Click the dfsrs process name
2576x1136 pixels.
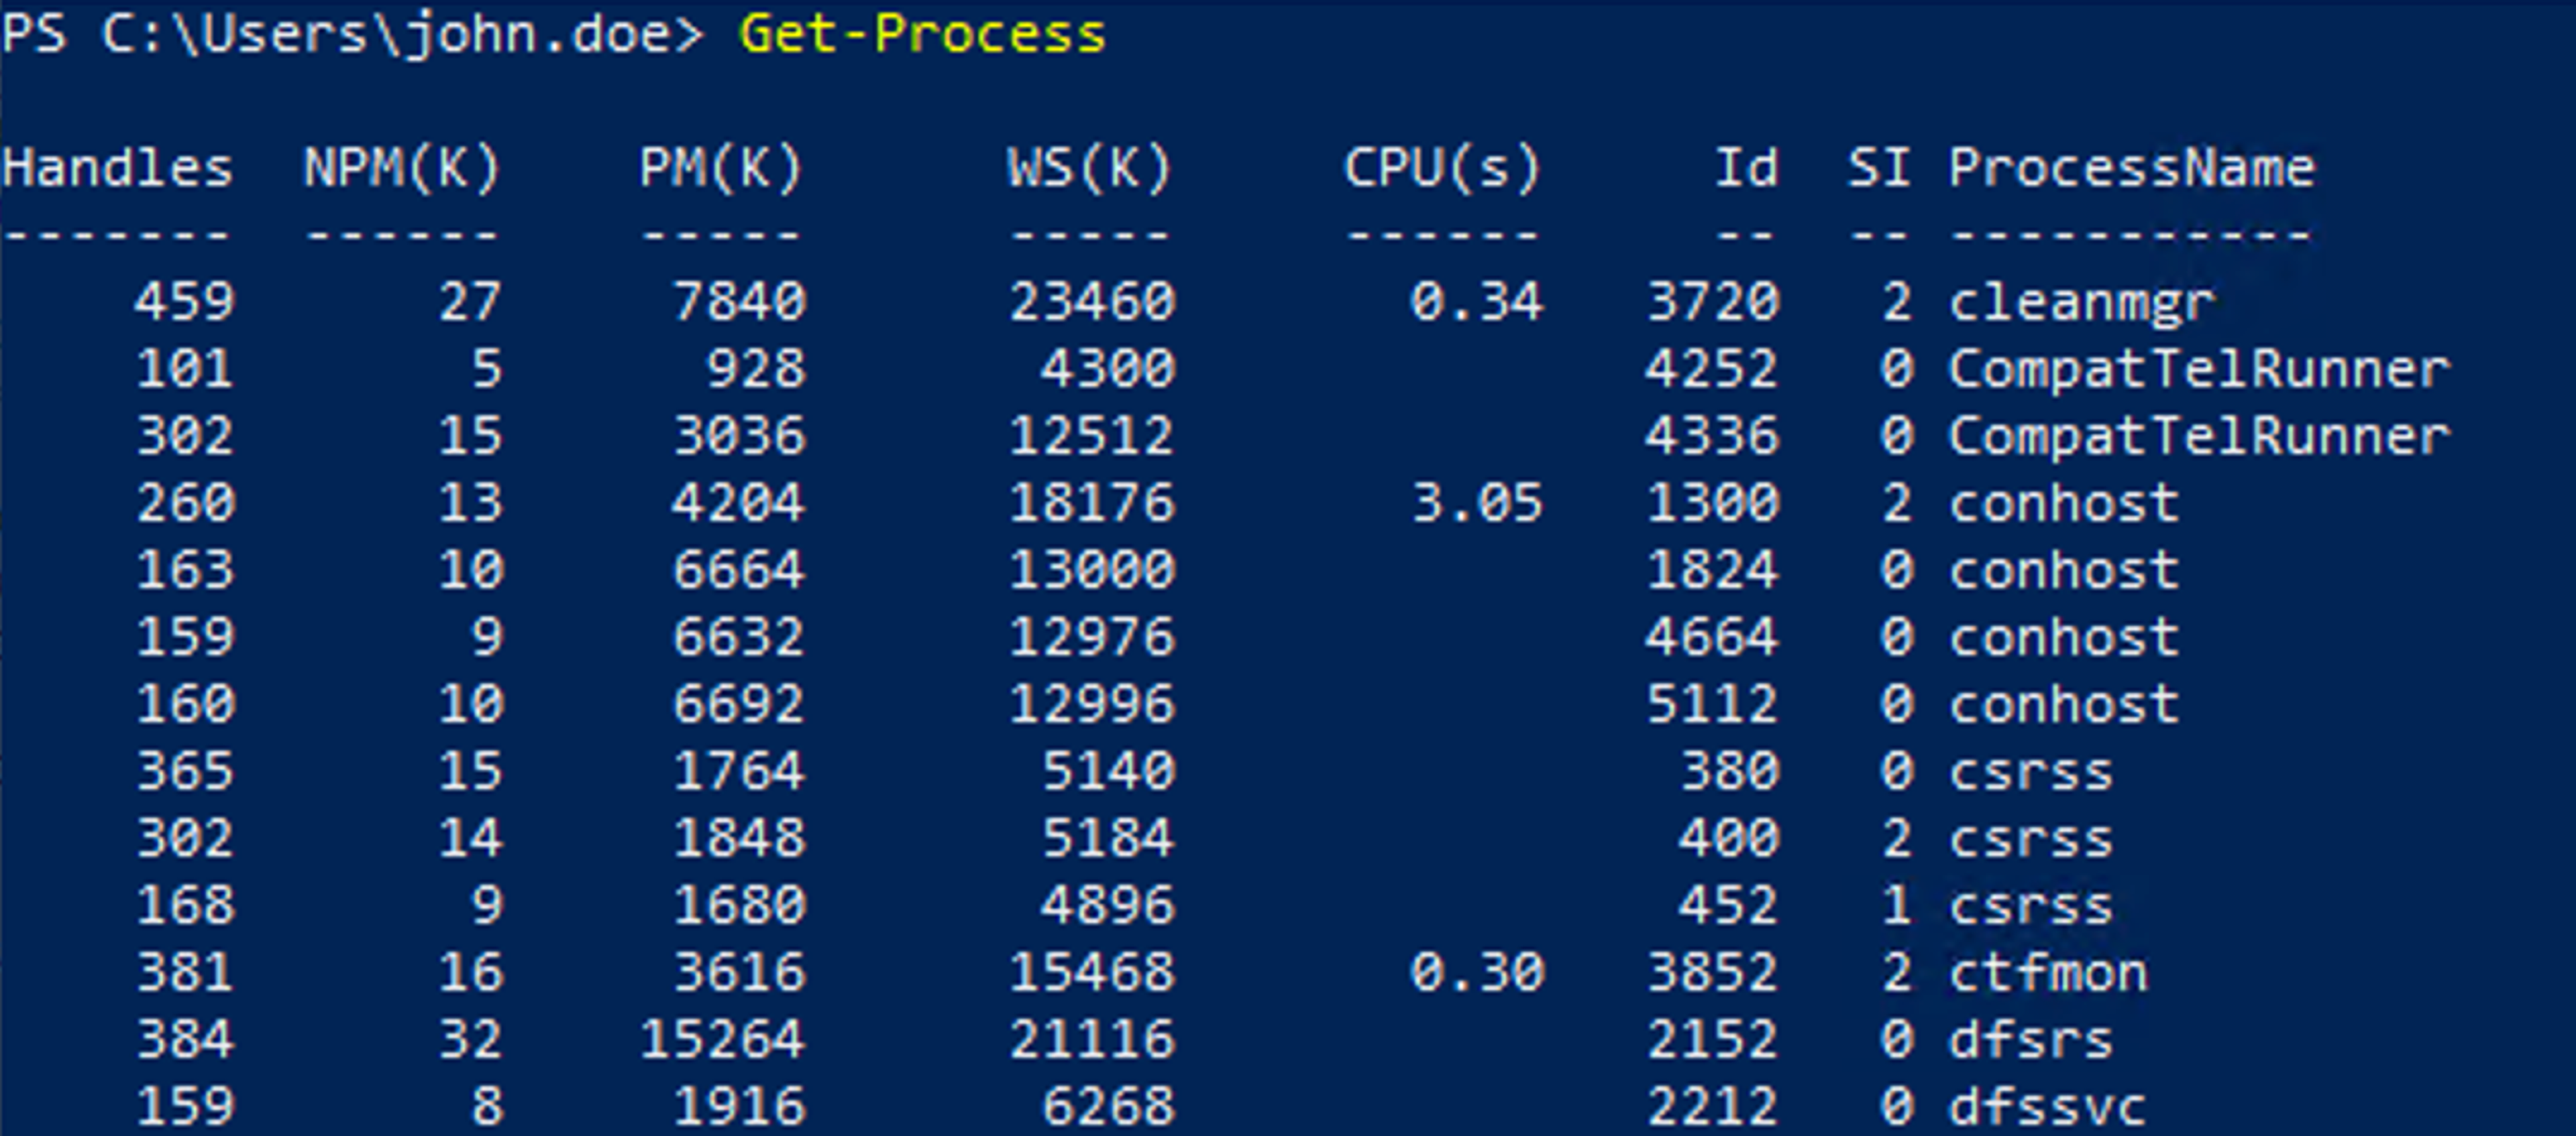point(2031,1039)
